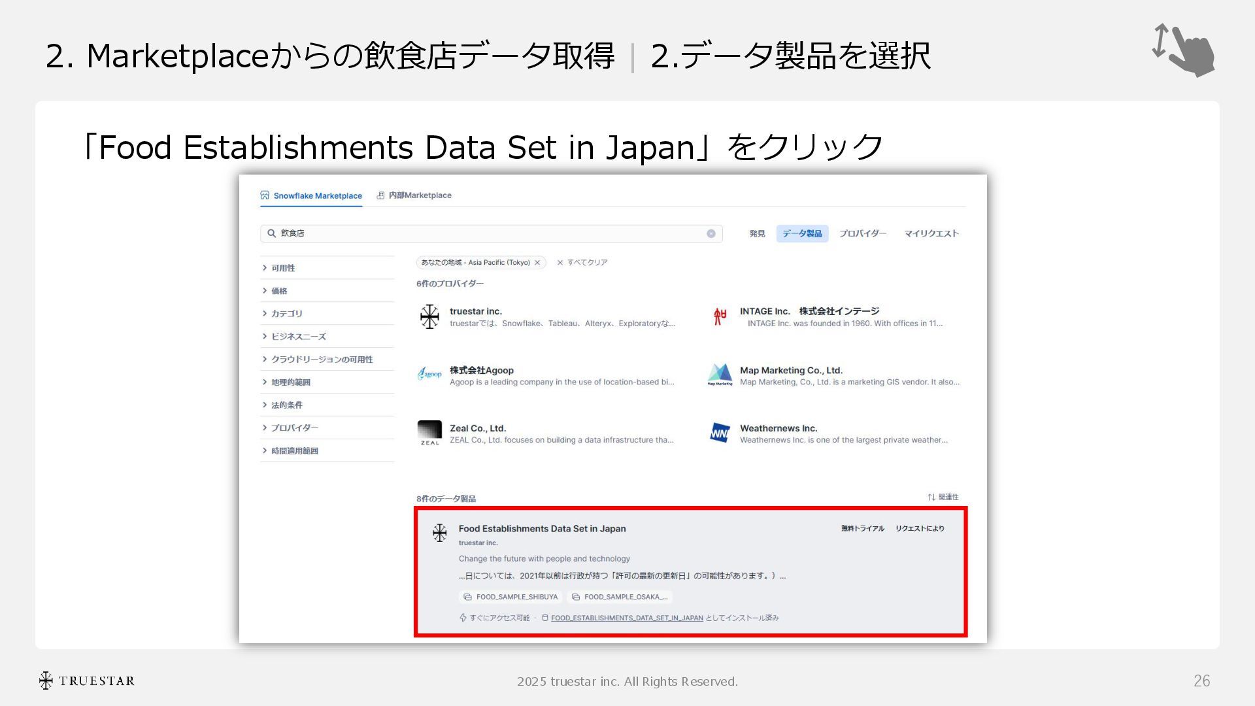The image size is (1255, 706).
Task: Expand the 可用性 filter section
Action: (282, 268)
